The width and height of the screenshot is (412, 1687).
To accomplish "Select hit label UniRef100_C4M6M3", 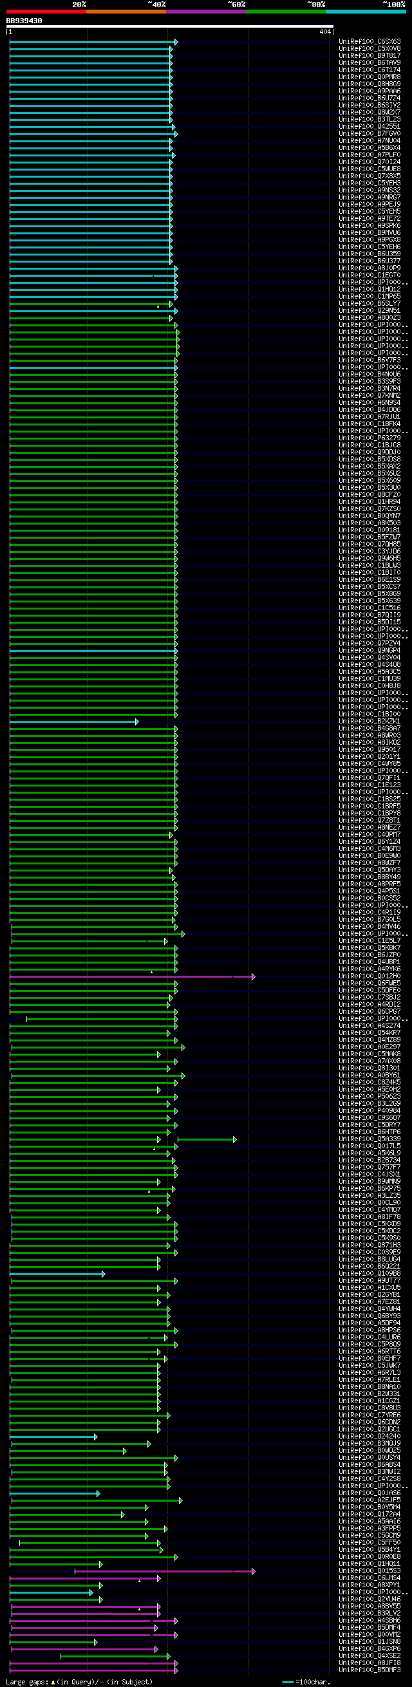I will pos(370,850).
